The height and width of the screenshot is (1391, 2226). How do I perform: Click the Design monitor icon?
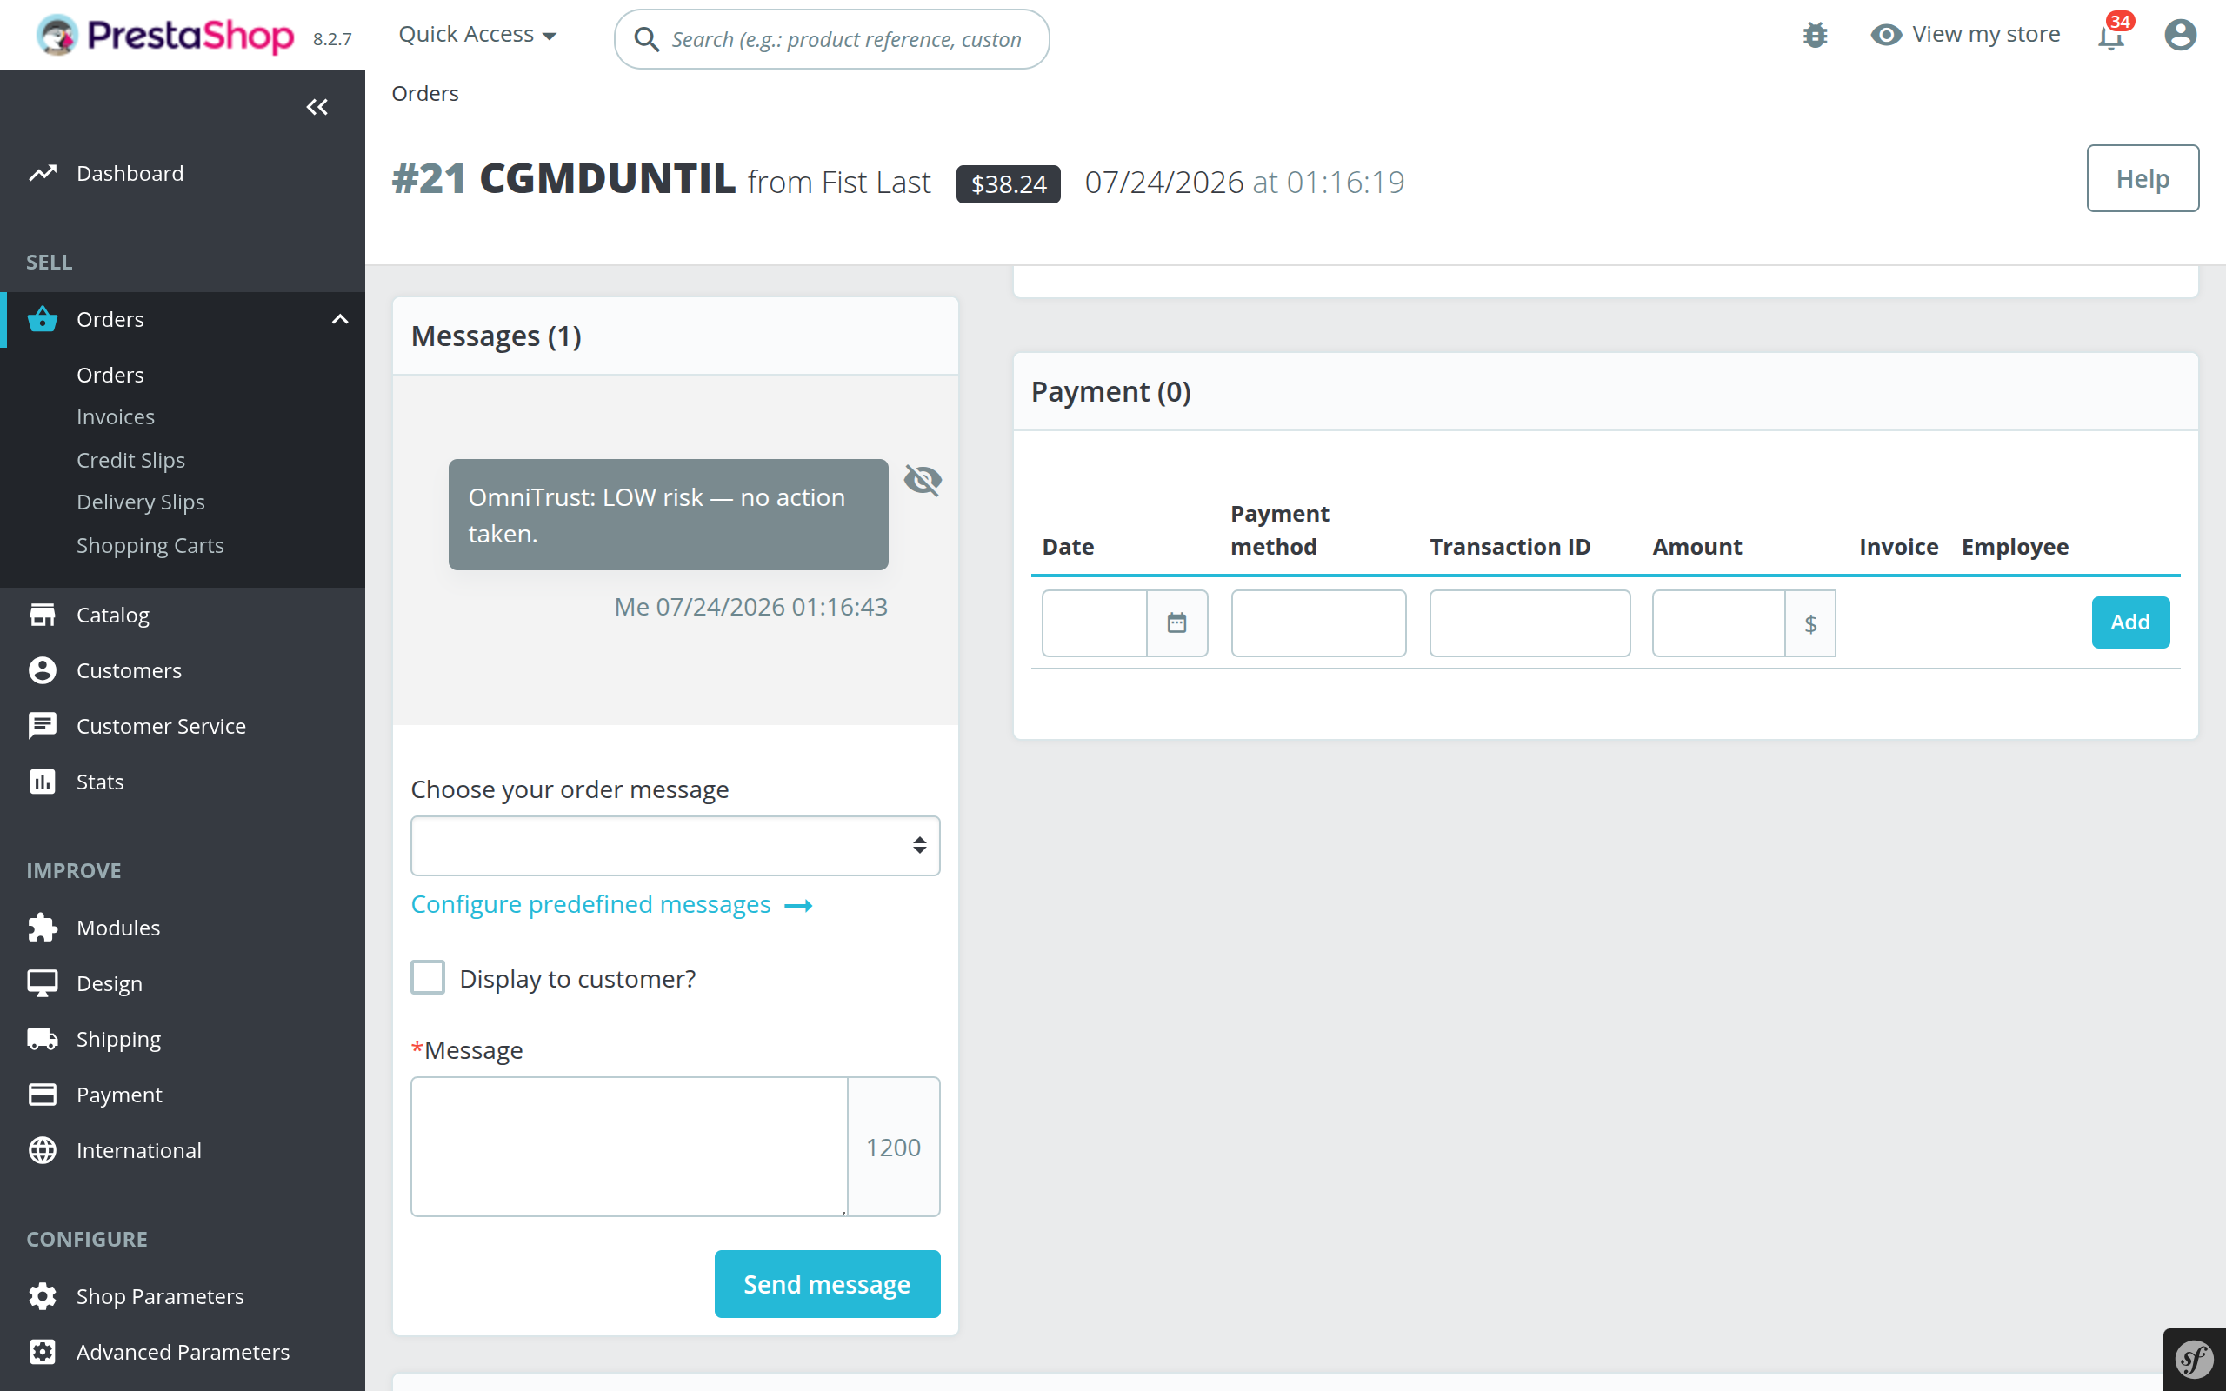click(x=43, y=983)
